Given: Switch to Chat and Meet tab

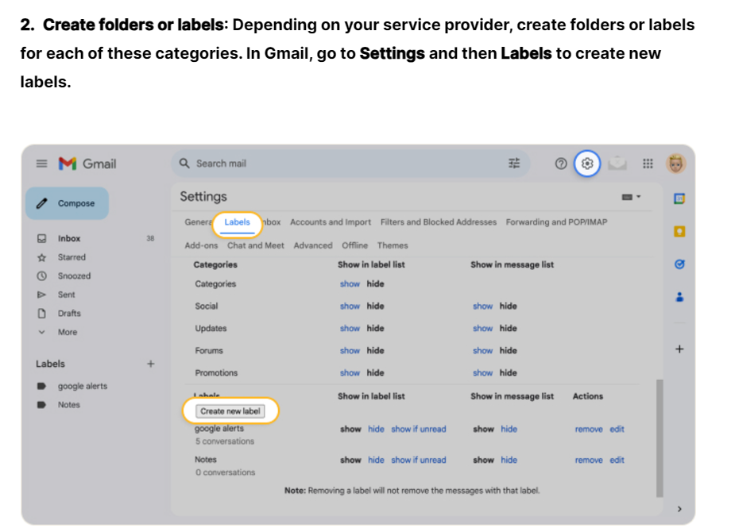Looking at the screenshot, I should [256, 245].
